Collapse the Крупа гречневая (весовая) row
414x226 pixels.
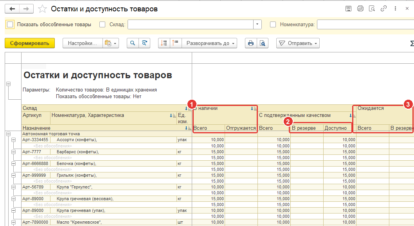(x=13, y=199)
